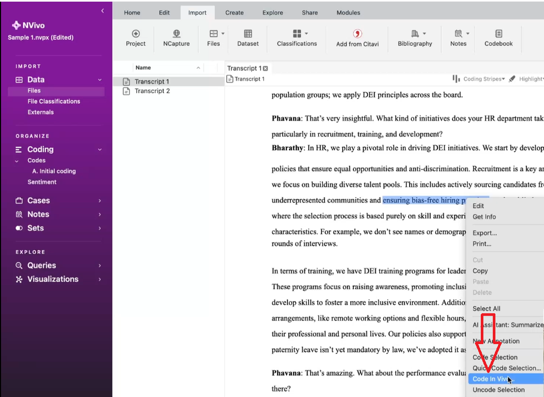Click the Coding section icon in sidebar
544x397 pixels.
click(19, 149)
